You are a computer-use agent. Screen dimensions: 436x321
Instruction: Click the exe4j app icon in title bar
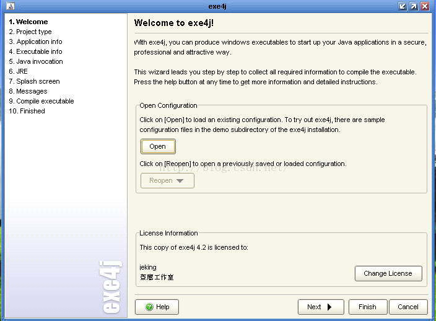pyautogui.click(x=11, y=6)
